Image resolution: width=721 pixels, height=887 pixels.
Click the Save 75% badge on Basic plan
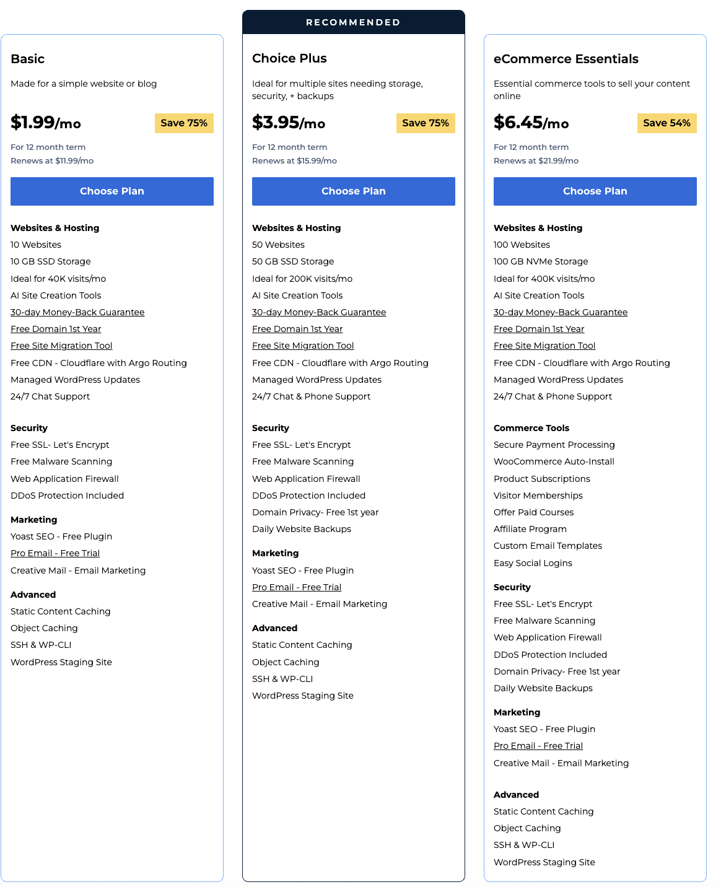[184, 123]
